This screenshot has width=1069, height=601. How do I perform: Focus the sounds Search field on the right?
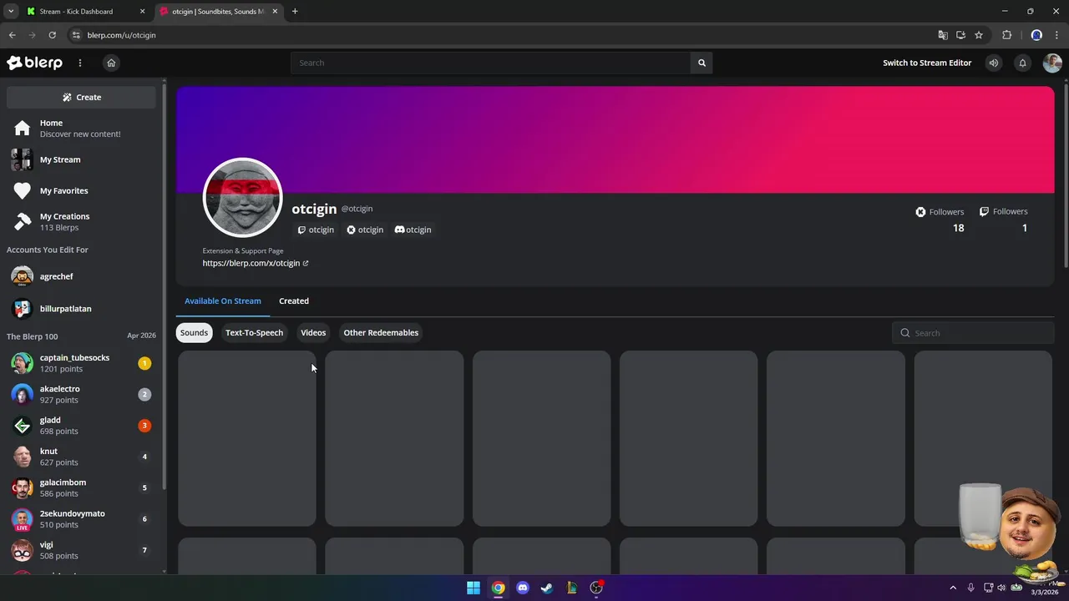click(973, 333)
